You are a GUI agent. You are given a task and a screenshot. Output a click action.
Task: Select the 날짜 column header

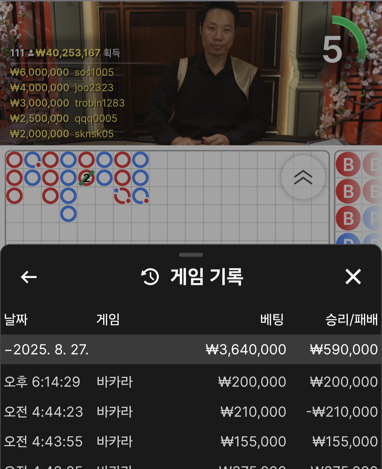16,319
